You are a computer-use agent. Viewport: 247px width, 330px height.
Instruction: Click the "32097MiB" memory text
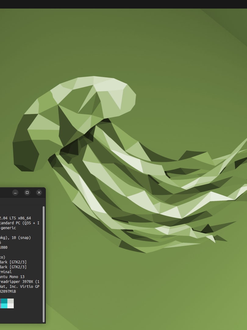click(8, 291)
